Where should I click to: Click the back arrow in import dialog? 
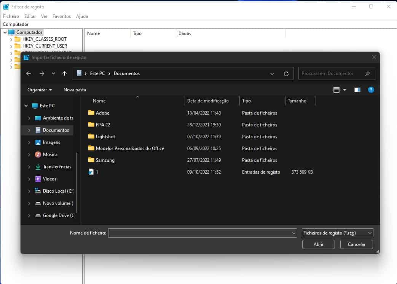coord(29,73)
